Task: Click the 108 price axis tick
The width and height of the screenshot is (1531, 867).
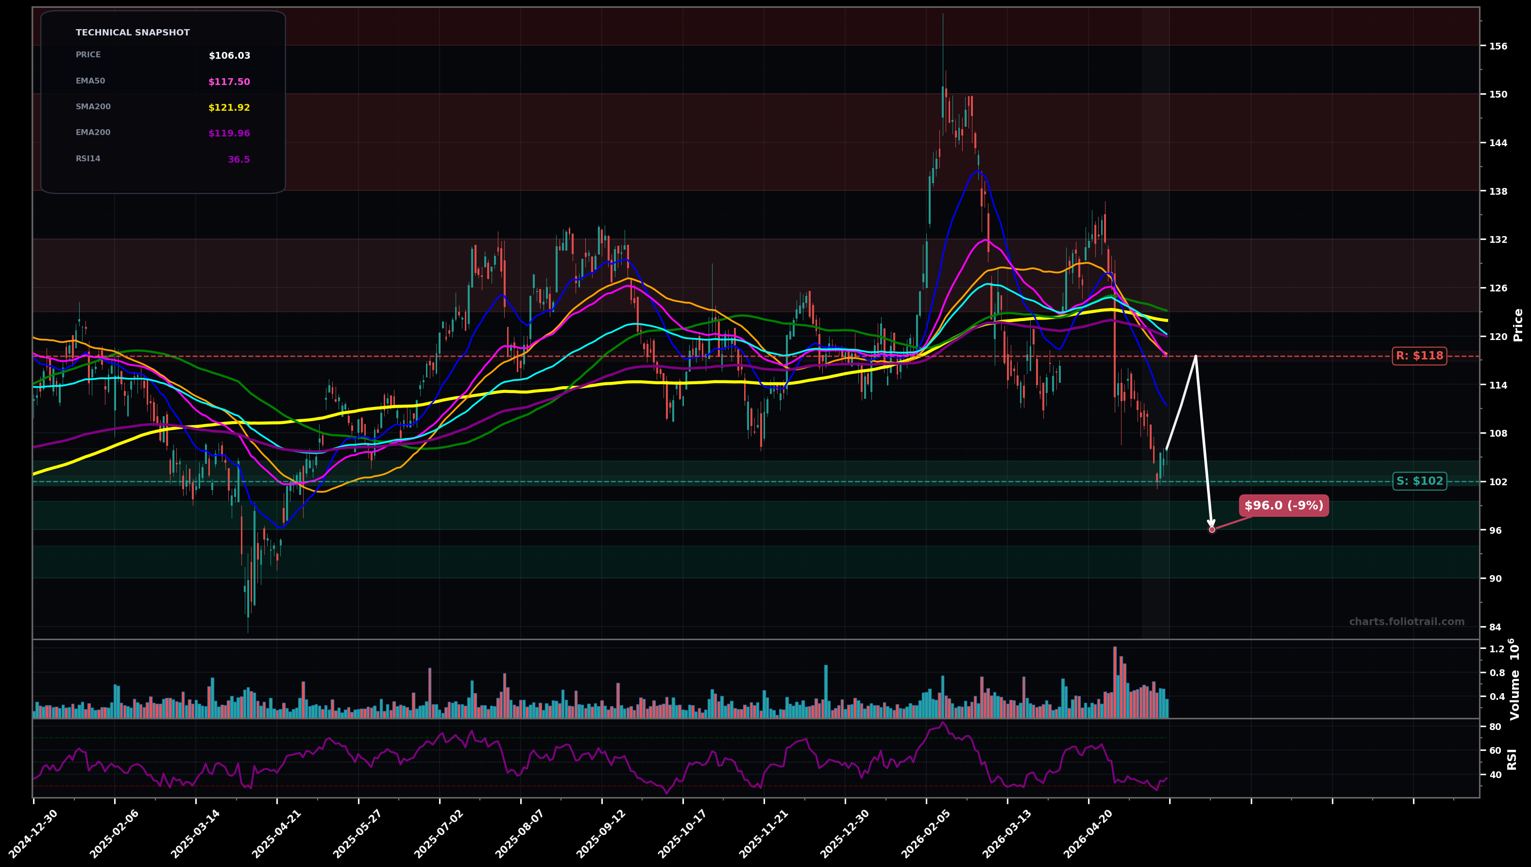Action: (x=1498, y=433)
